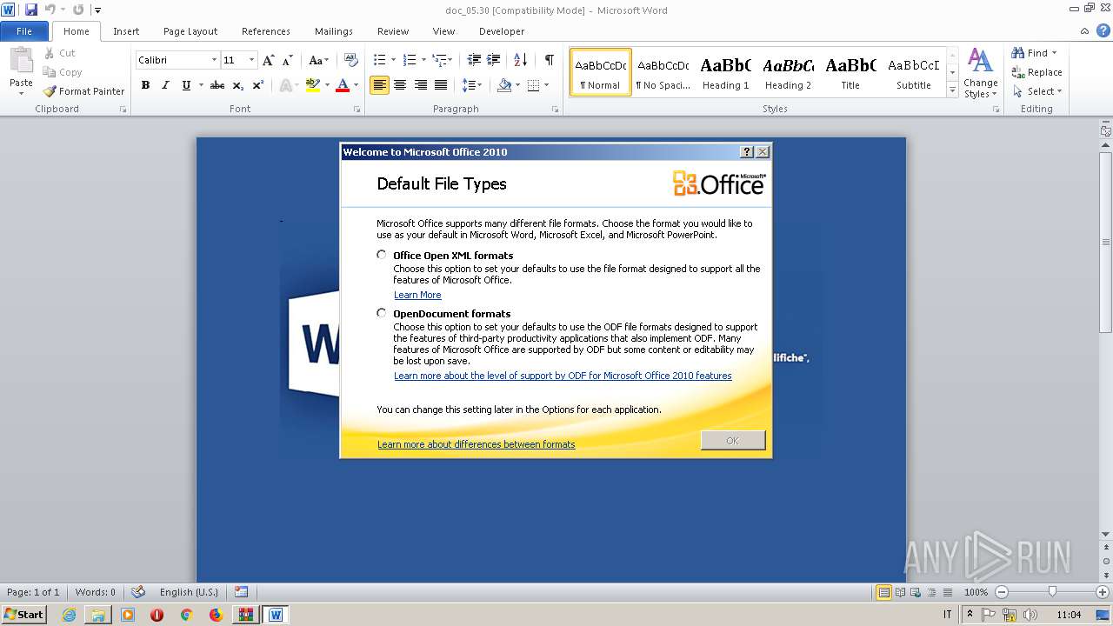Select Office Open XML formats option
The height and width of the screenshot is (626, 1113).
point(381,255)
